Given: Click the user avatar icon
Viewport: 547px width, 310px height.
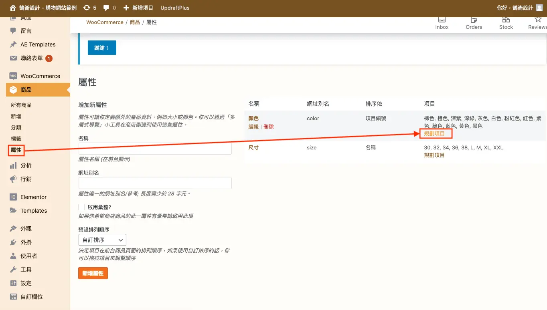Looking at the screenshot, I should coord(539,8).
